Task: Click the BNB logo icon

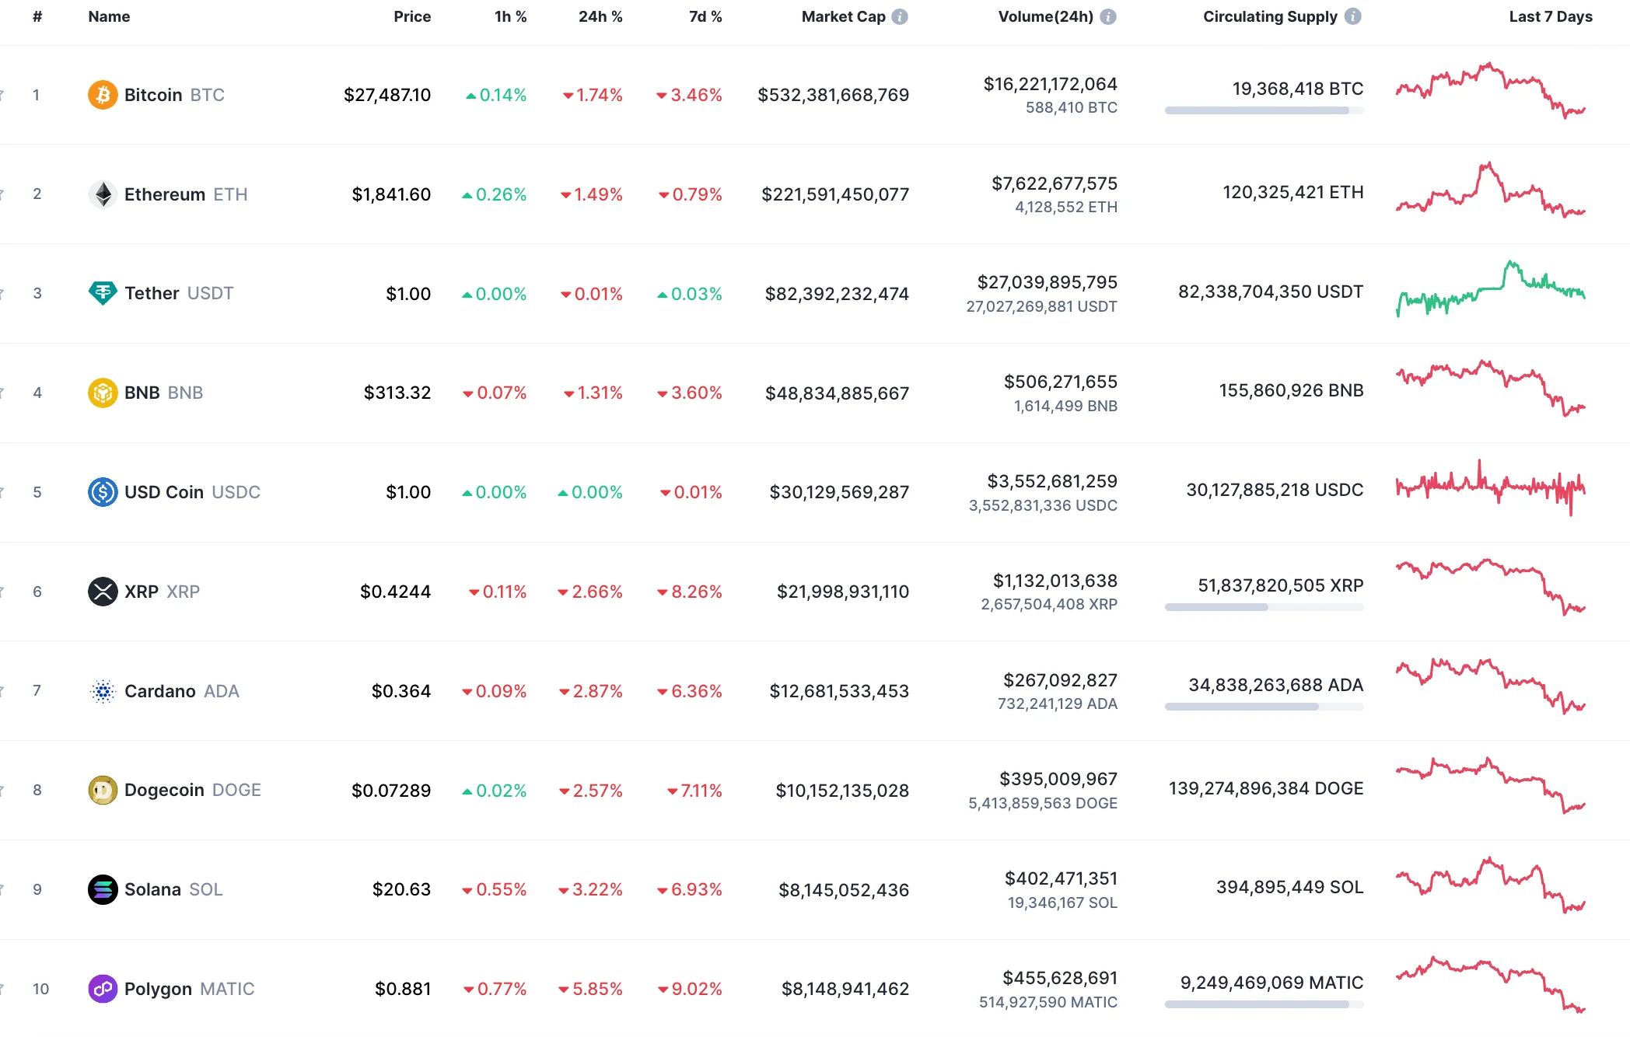Action: click(103, 393)
